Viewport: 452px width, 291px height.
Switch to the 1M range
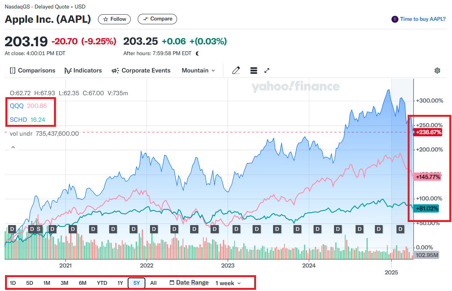(47, 283)
